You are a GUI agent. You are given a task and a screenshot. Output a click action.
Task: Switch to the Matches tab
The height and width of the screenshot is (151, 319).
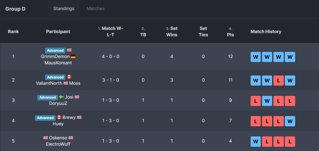(95, 8)
